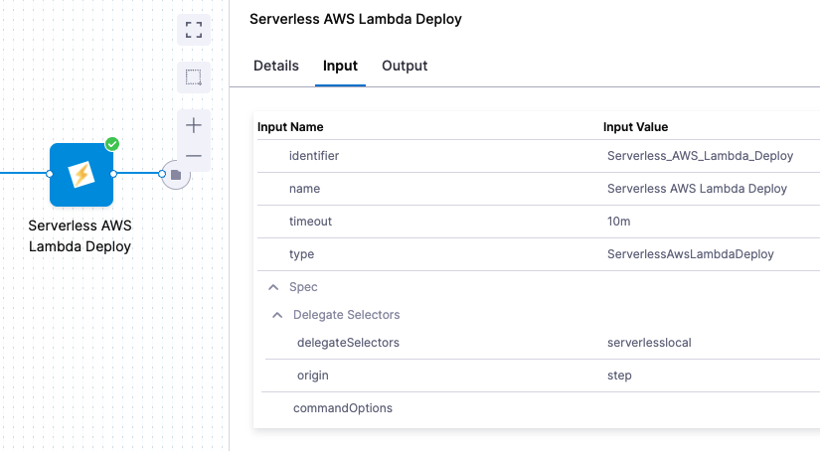The image size is (820, 451).
Task: Click the Input Value column header
Action: (635, 127)
